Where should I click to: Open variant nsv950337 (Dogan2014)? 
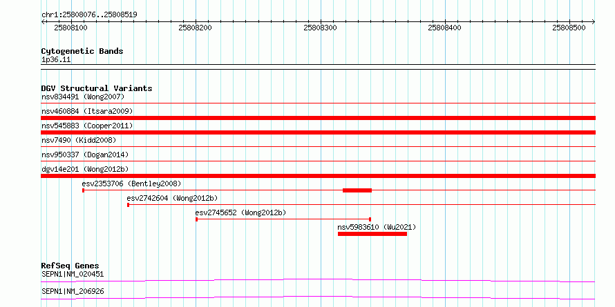click(85, 155)
